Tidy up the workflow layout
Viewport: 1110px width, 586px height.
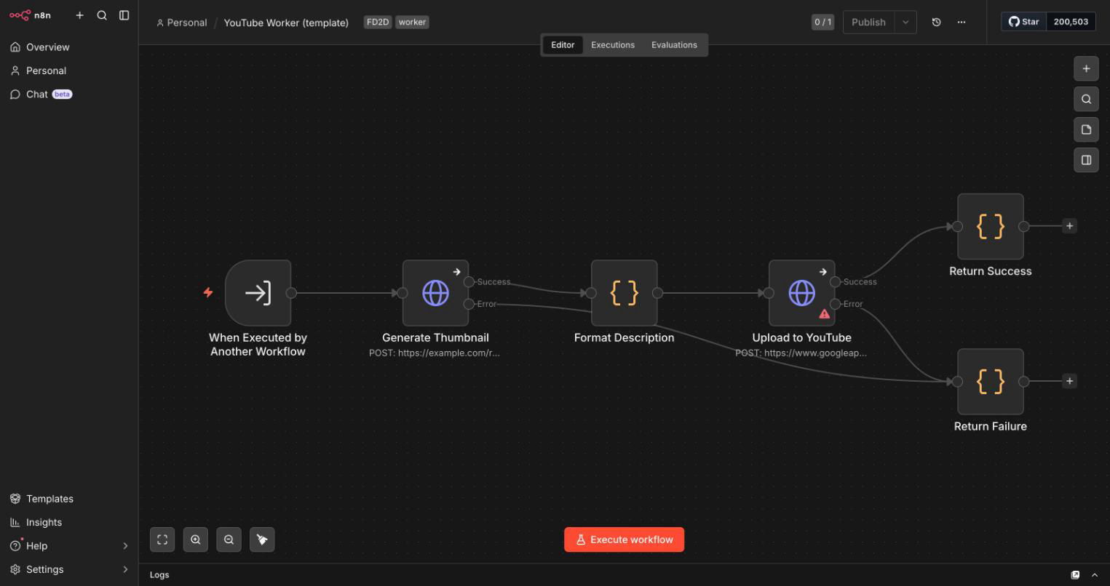(x=263, y=539)
